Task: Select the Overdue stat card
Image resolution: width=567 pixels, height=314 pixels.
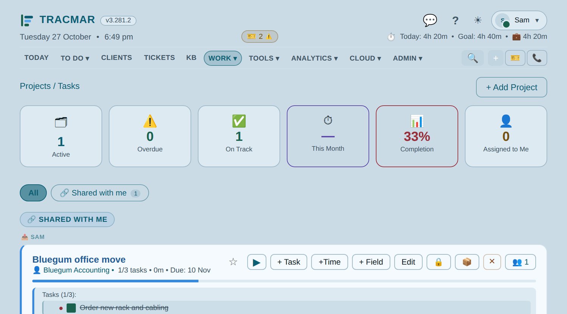Action: coord(150,136)
